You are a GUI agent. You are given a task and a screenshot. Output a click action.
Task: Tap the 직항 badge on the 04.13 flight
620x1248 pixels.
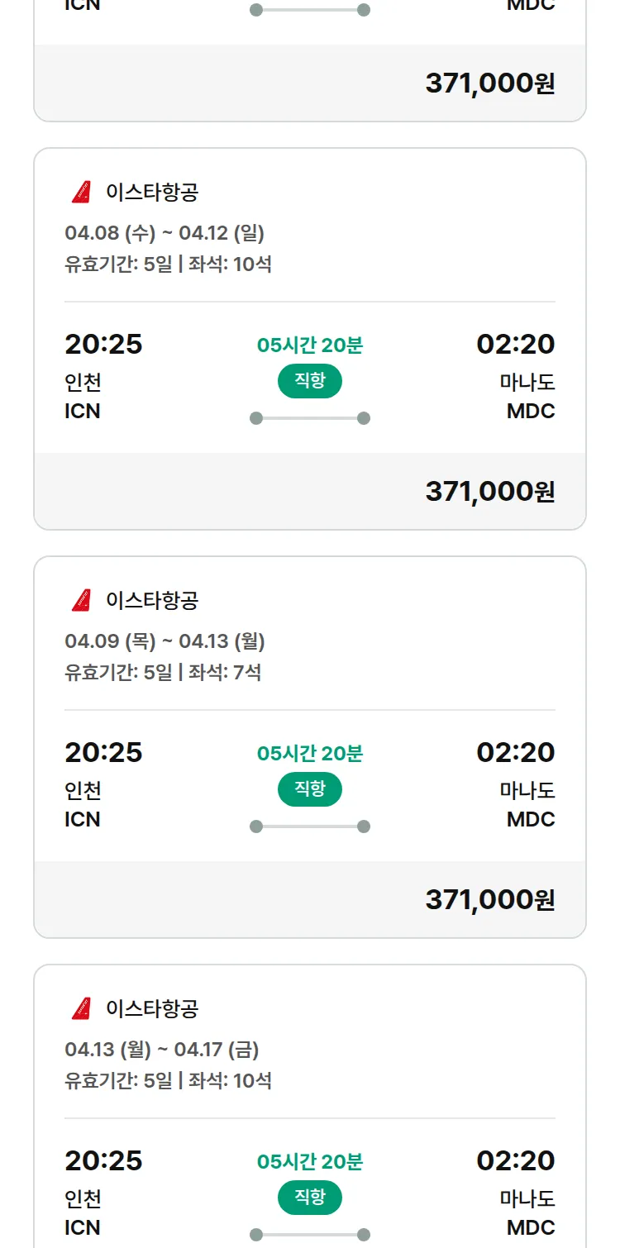coord(310,1198)
